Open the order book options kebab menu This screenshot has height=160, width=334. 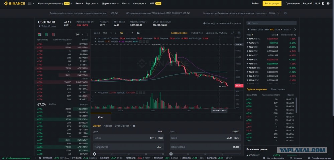(x=87, y=34)
